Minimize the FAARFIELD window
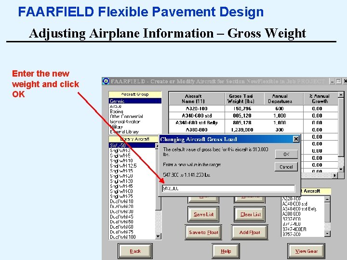This screenshot has width=347, height=260. pyautogui.click(x=332, y=81)
